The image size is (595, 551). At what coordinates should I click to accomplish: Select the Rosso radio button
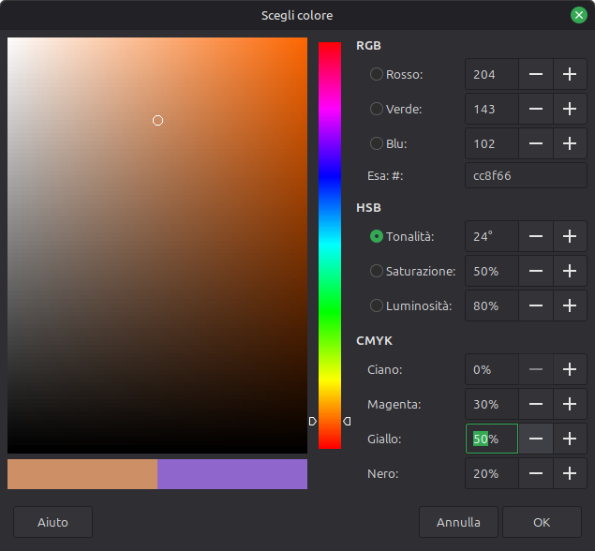pos(377,74)
